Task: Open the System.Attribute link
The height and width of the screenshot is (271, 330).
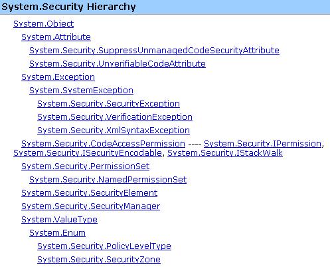Action: click(56, 37)
